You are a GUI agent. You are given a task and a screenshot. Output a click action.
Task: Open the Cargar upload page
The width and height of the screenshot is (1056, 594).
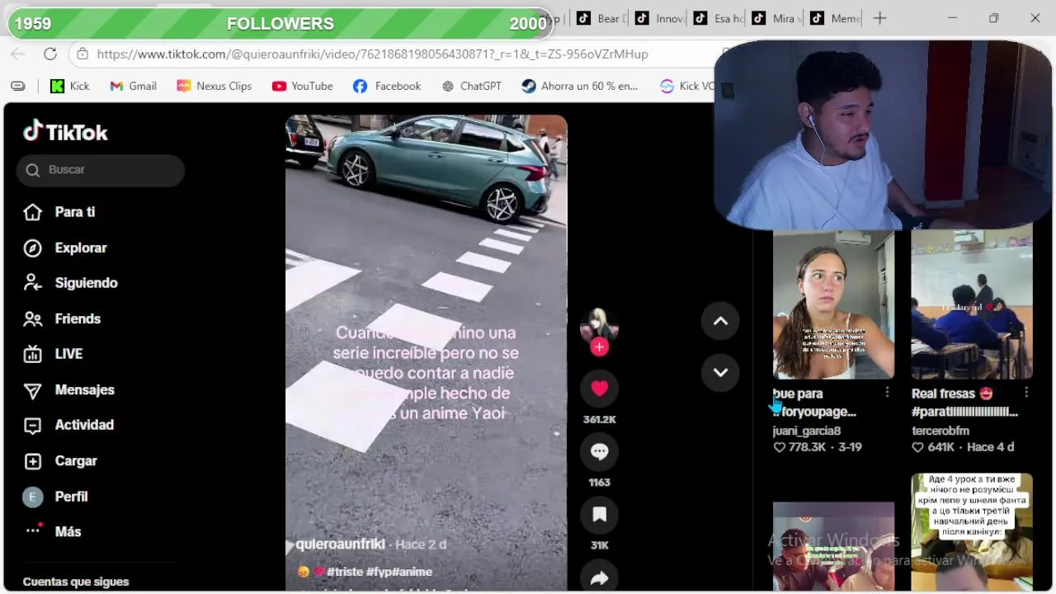(x=74, y=460)
